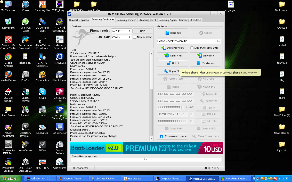
Task: Open the redsn0w_win taskbar window
Action: click(40, 179)
